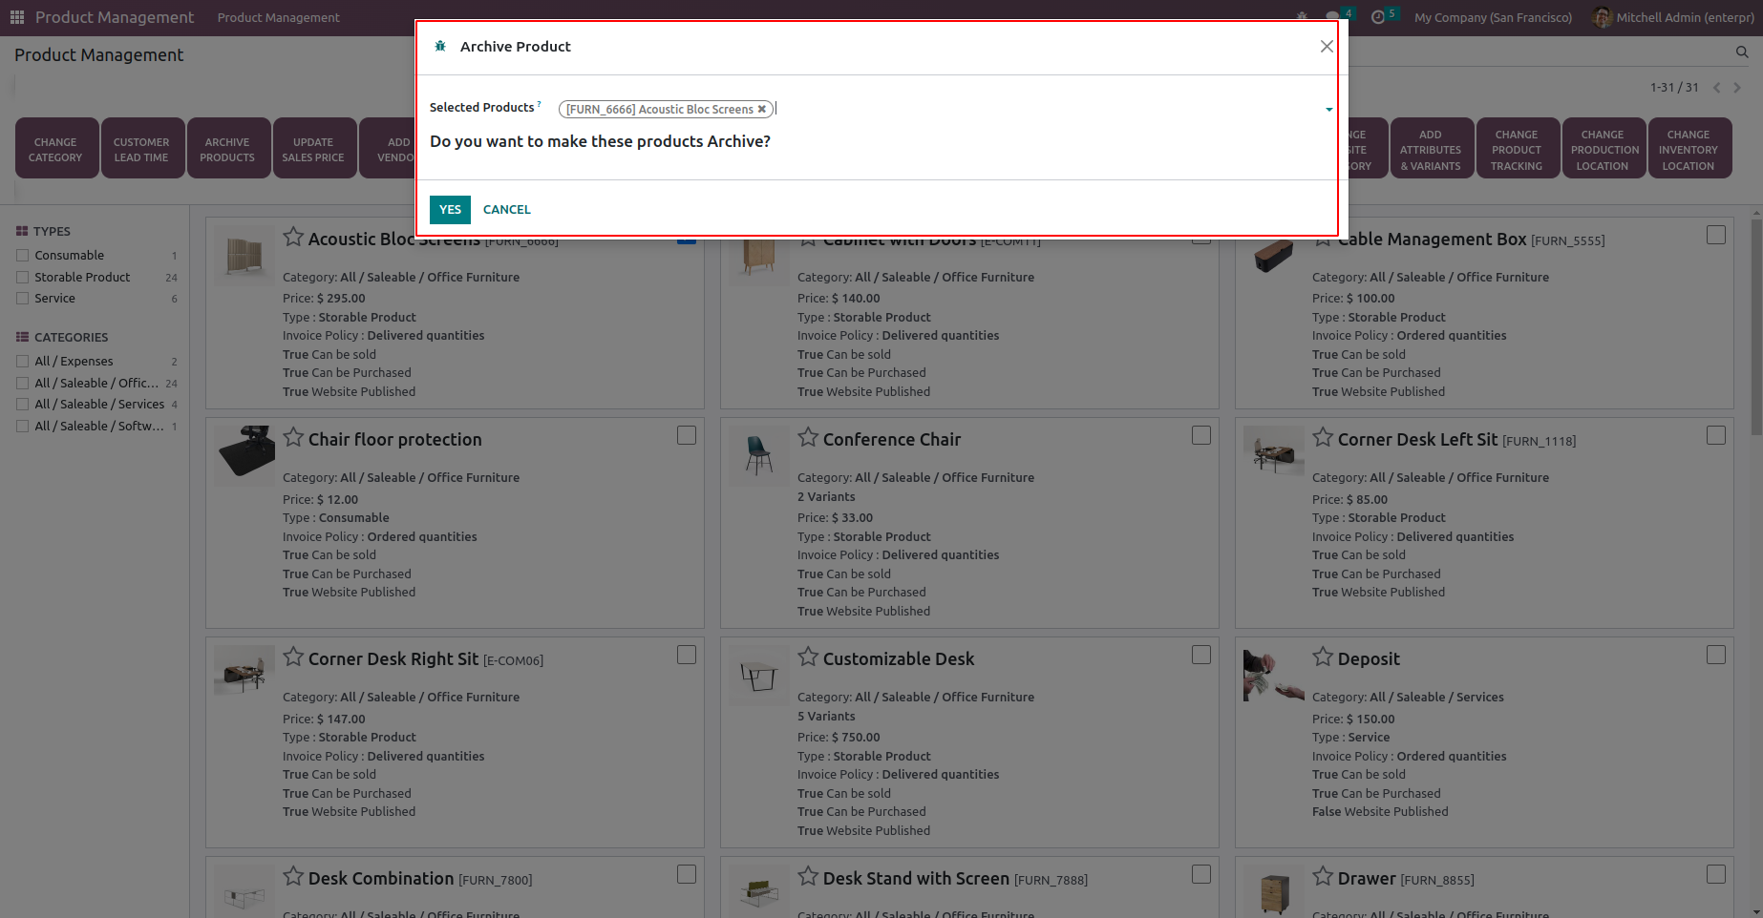Open the activities clock icon
Image resolution: width=1763 pixels, height=918 pixels.
(1377, 17)
